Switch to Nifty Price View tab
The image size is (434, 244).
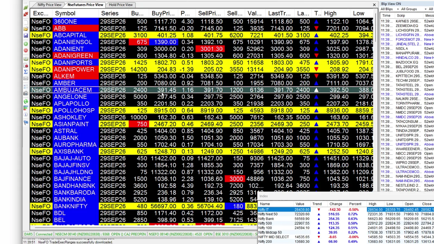click(49, 5)
